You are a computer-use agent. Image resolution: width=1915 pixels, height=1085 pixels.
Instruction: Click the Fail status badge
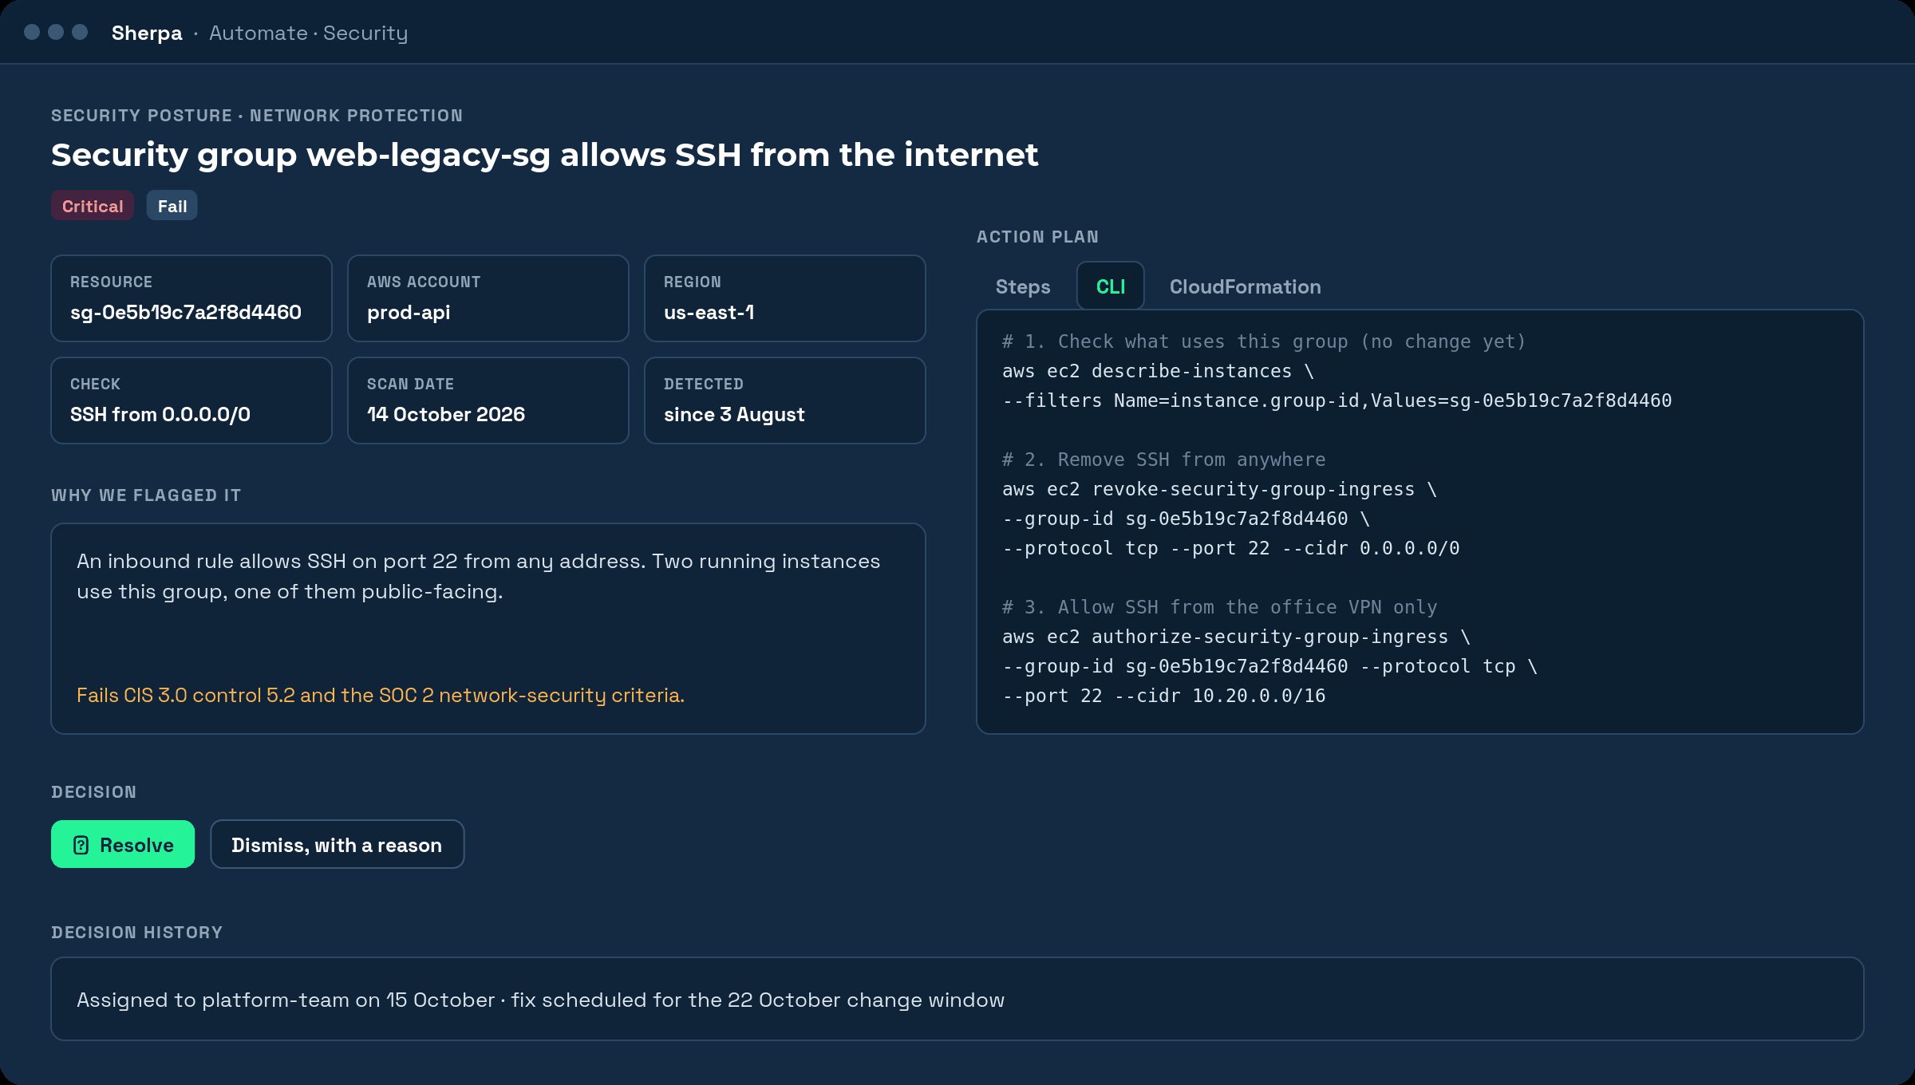[x=172, y=206]
